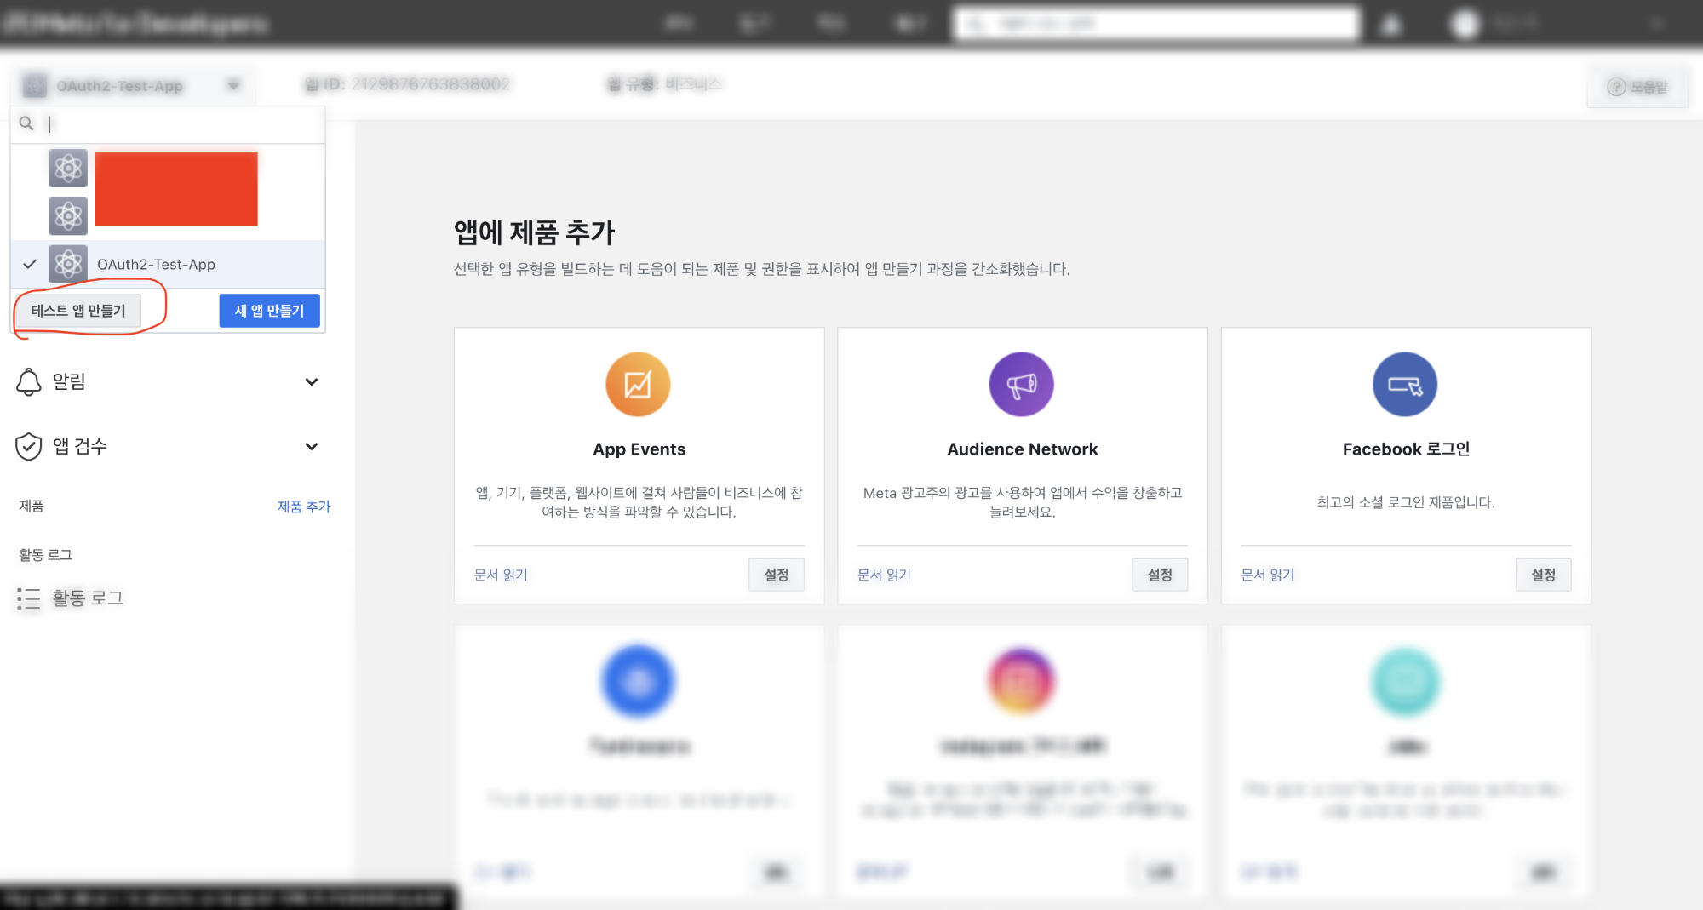This screenshot has width=1703, height=910.
Task: Select the second app icon in dropdown list
Action: (x=68, y=216)
